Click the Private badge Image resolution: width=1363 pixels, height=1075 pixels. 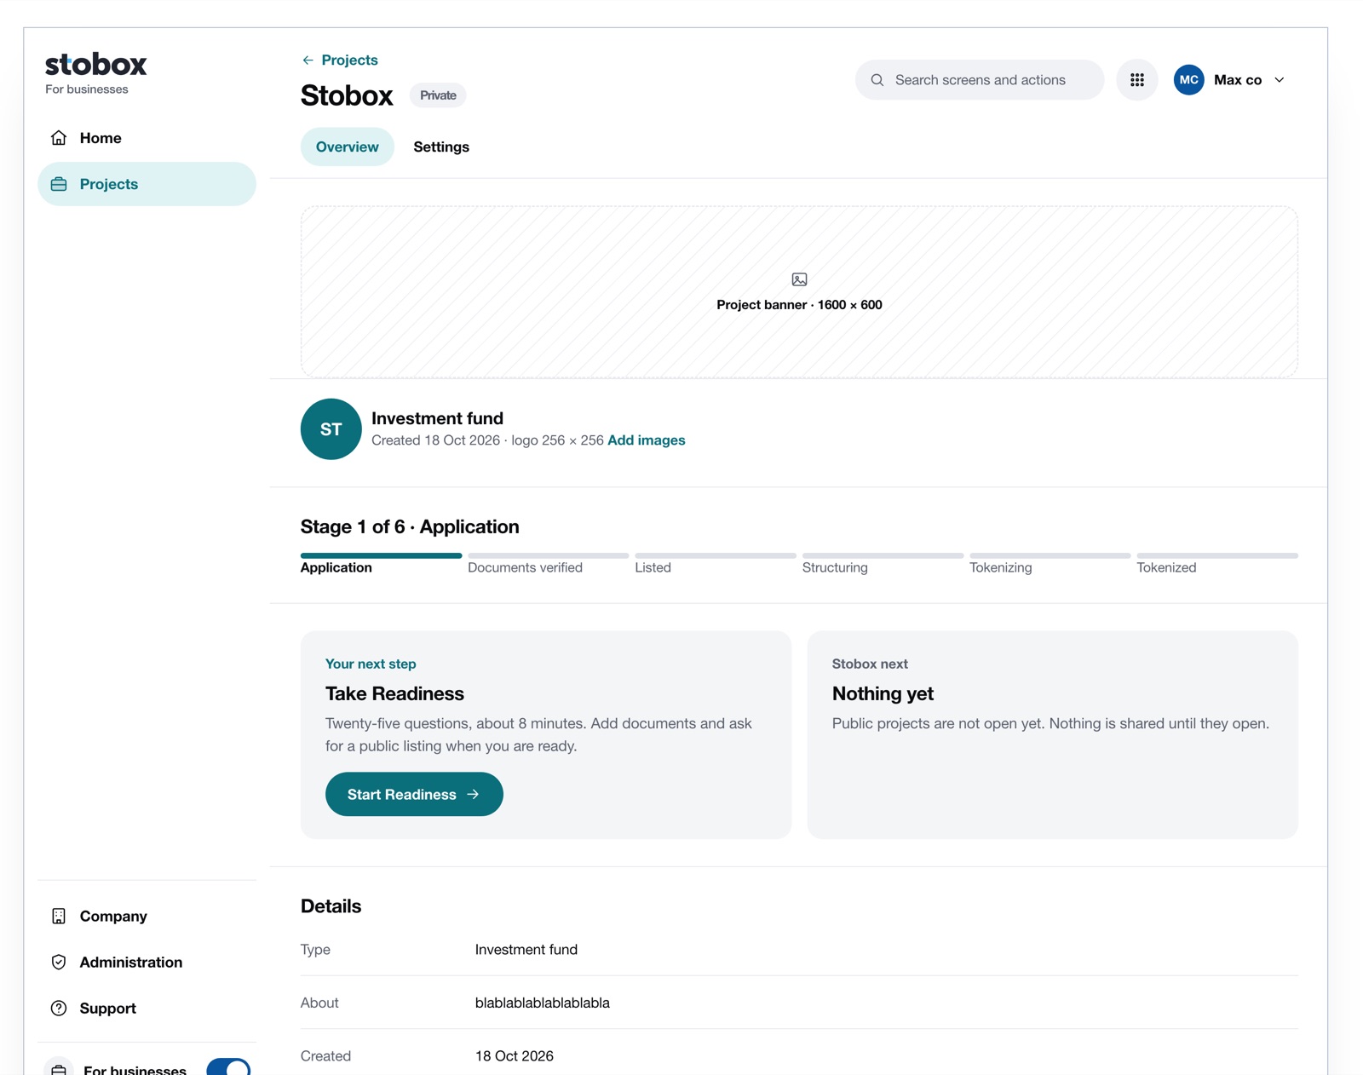(438, 95)
